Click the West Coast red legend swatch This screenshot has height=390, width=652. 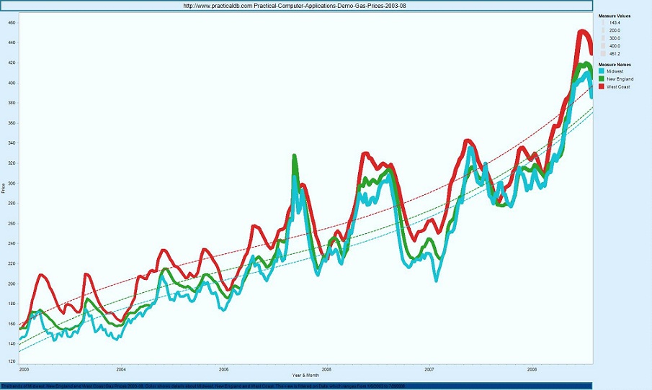(602, 86)
